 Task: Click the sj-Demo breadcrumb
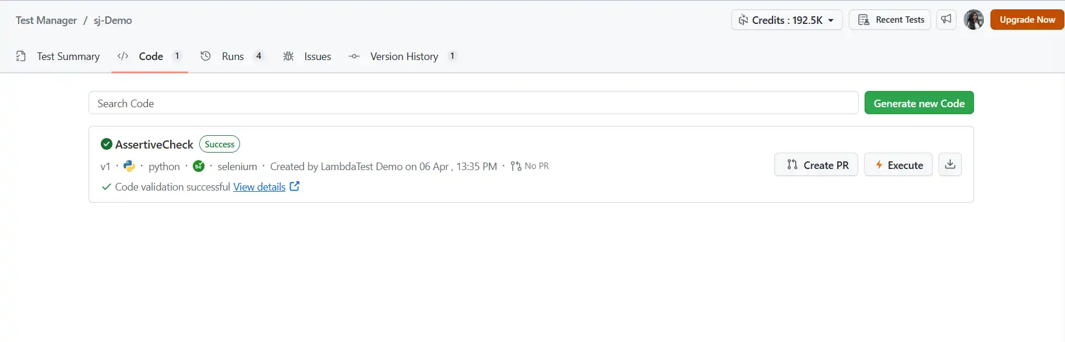[113, 20]
